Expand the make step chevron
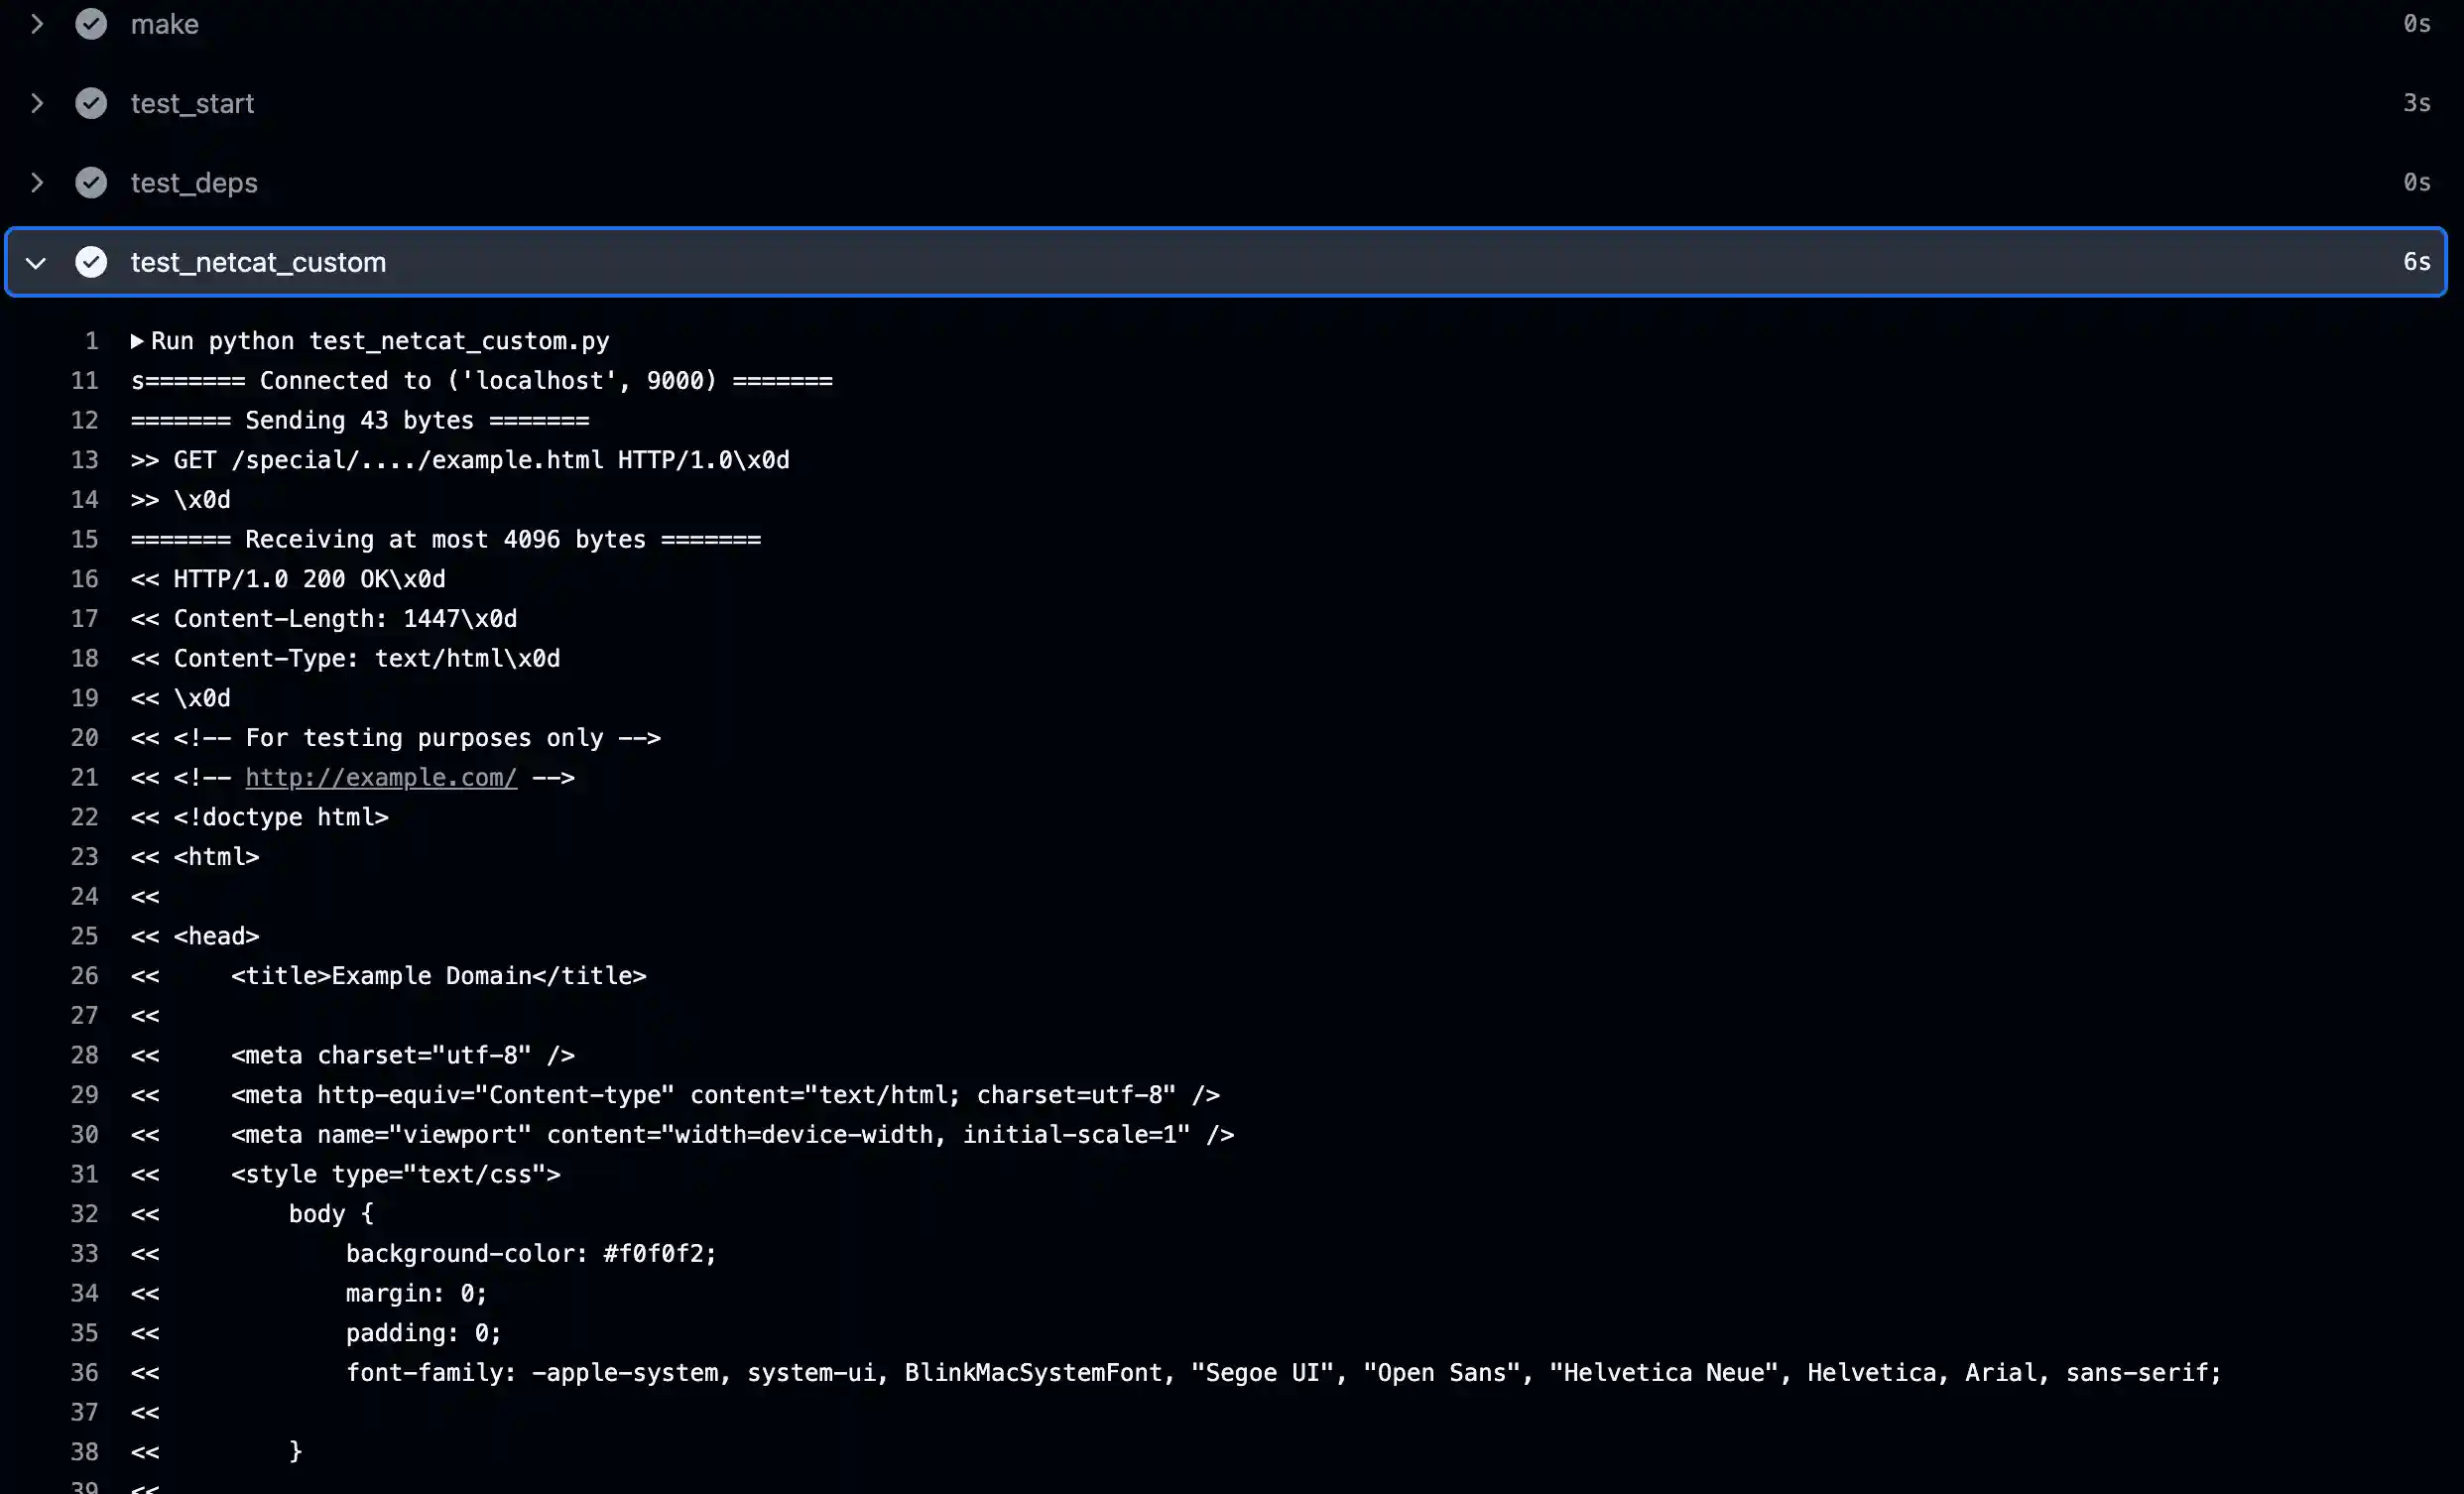 tap(37, 24)
